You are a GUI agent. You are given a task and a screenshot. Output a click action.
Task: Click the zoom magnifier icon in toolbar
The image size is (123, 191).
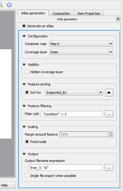(x=1, y=5)
